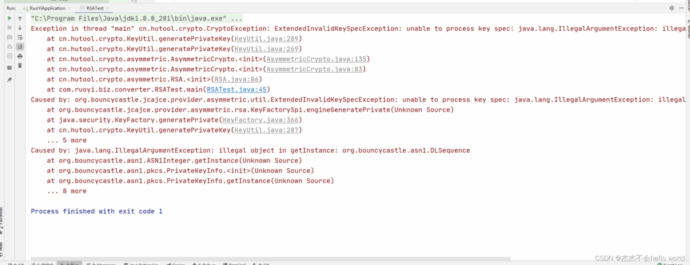This screenshot has height=265, width=690.
Task: Expand the collapsed "... 5 more" frames
Action: pos(67,140)
